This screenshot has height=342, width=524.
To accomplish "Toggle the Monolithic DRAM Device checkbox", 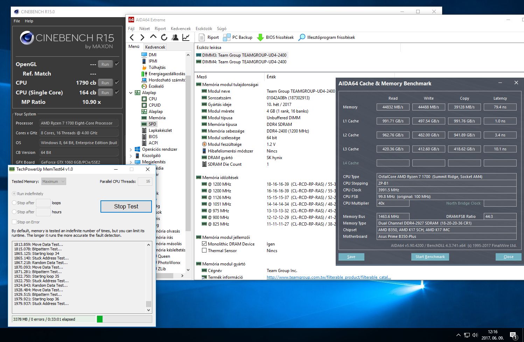I will pos(204,244).
